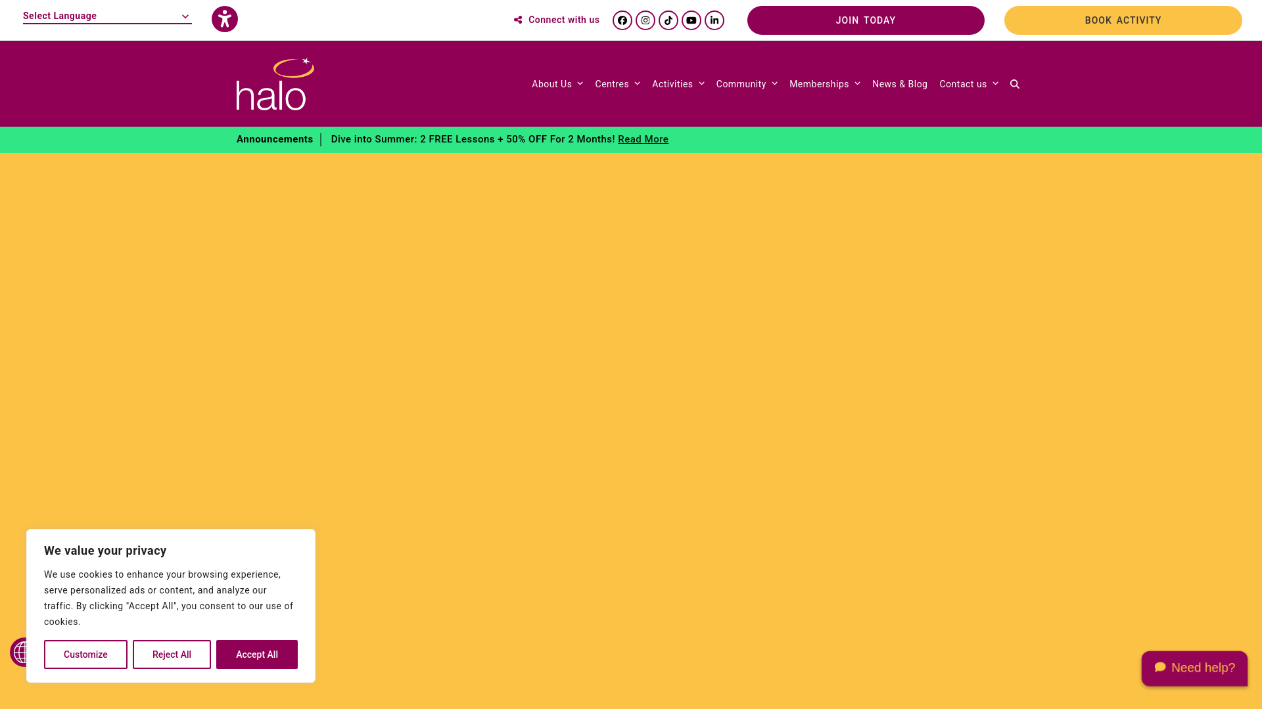Expand the Contact us menu
1262x709 pixels.
969,84
